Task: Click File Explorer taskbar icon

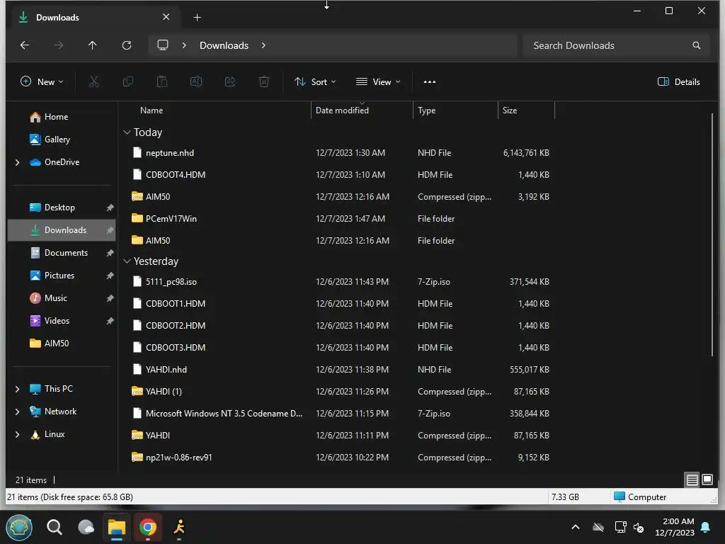Action: (x=117, y=527)
